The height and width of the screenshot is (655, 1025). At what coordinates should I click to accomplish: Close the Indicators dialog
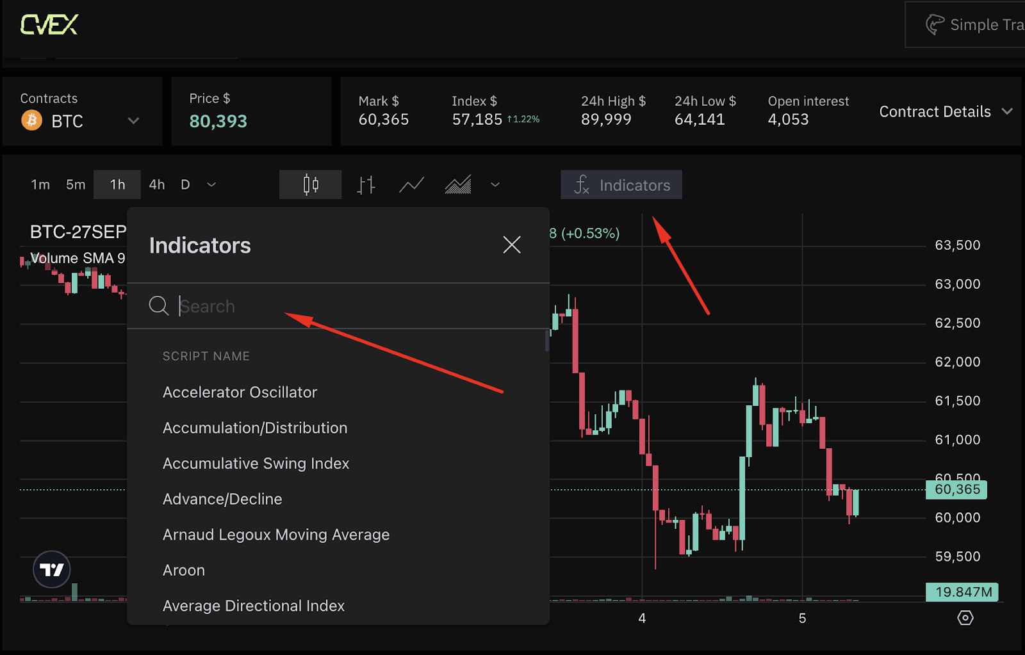click(x=511, y=245)
